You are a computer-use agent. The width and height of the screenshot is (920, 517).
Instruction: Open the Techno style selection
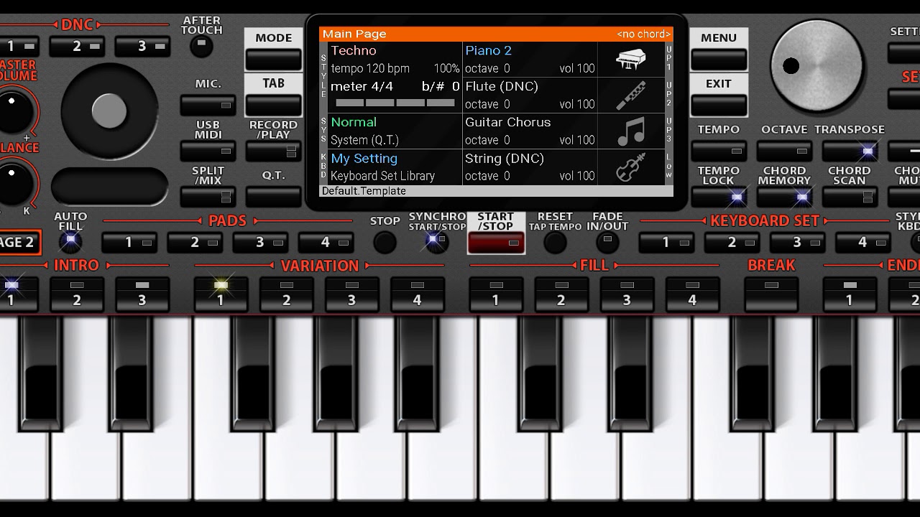(354, 50)
